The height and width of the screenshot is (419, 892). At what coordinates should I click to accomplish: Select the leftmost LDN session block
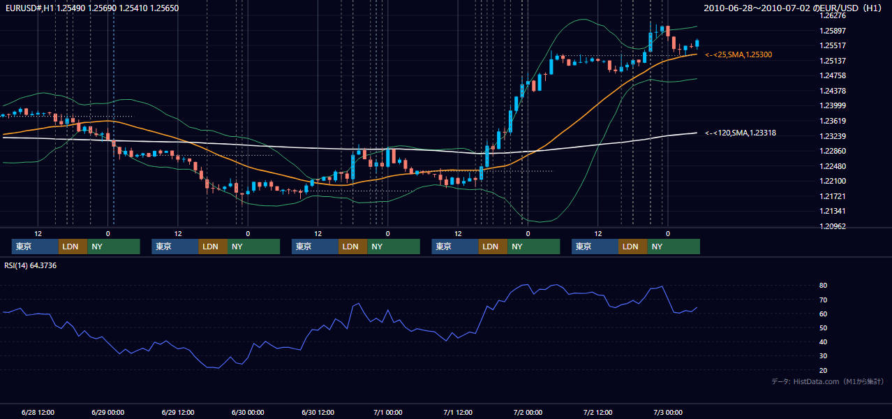(73, 247)
